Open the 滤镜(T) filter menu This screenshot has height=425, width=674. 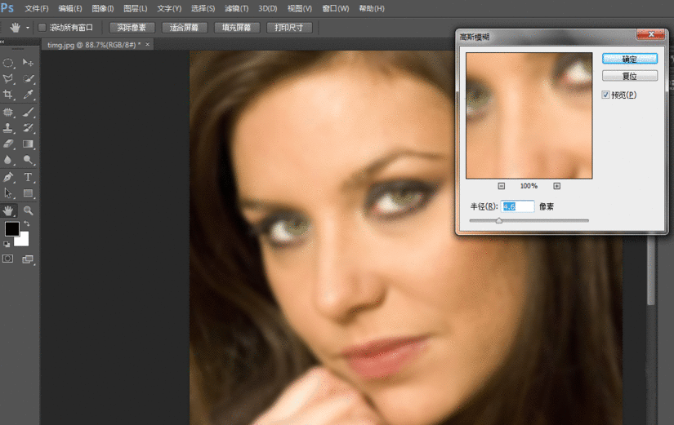click(x=236, y=8)
